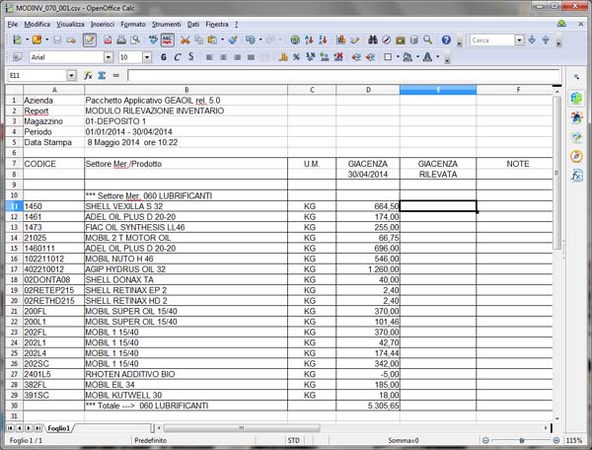Toggle bold (G) formatting

(x=164, y=57)
